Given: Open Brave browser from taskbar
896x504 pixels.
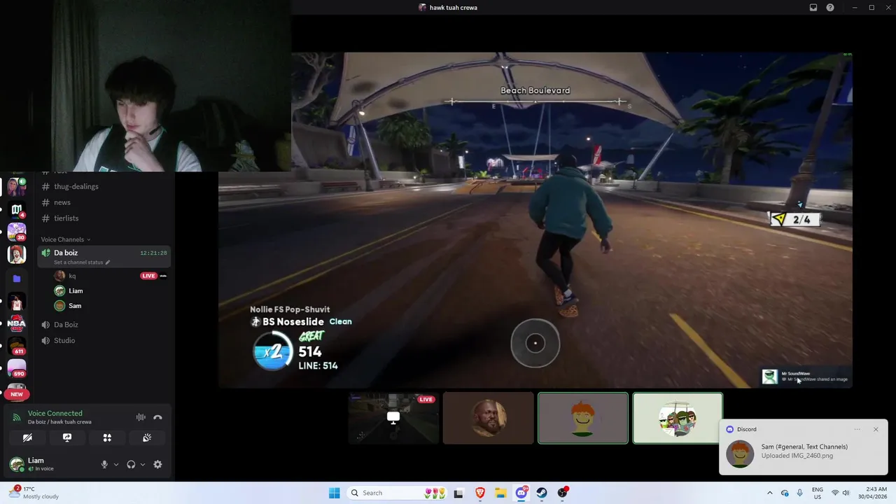Looking at the screenshot, I should click(x=480, y=493).
